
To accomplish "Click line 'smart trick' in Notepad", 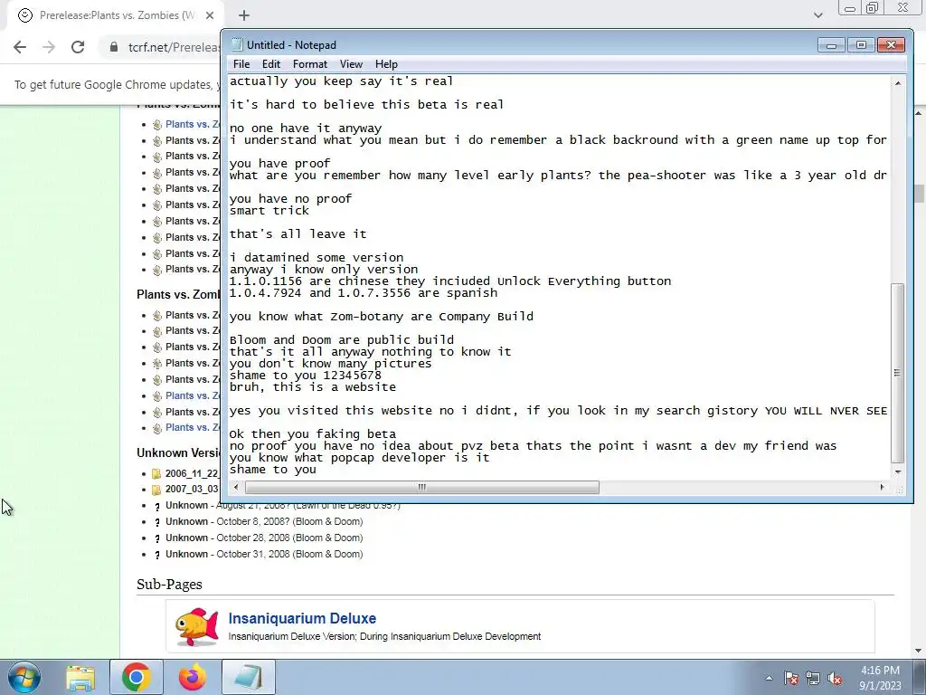I will tap(269, 210).
